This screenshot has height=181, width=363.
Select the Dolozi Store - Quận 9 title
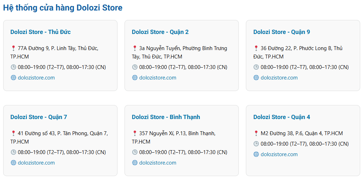point(282,32)
